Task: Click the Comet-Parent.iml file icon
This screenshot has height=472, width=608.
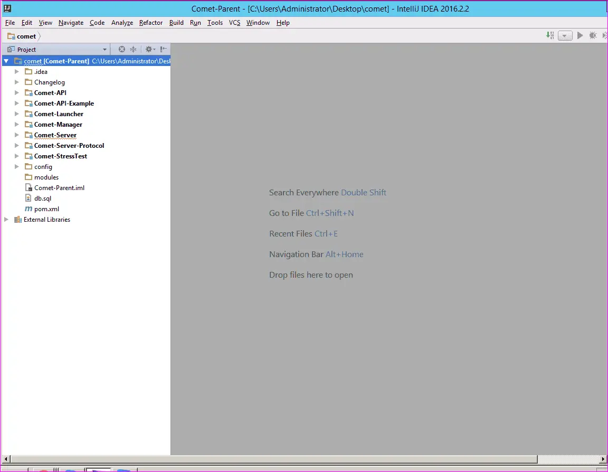Action: tap(28, 188)
